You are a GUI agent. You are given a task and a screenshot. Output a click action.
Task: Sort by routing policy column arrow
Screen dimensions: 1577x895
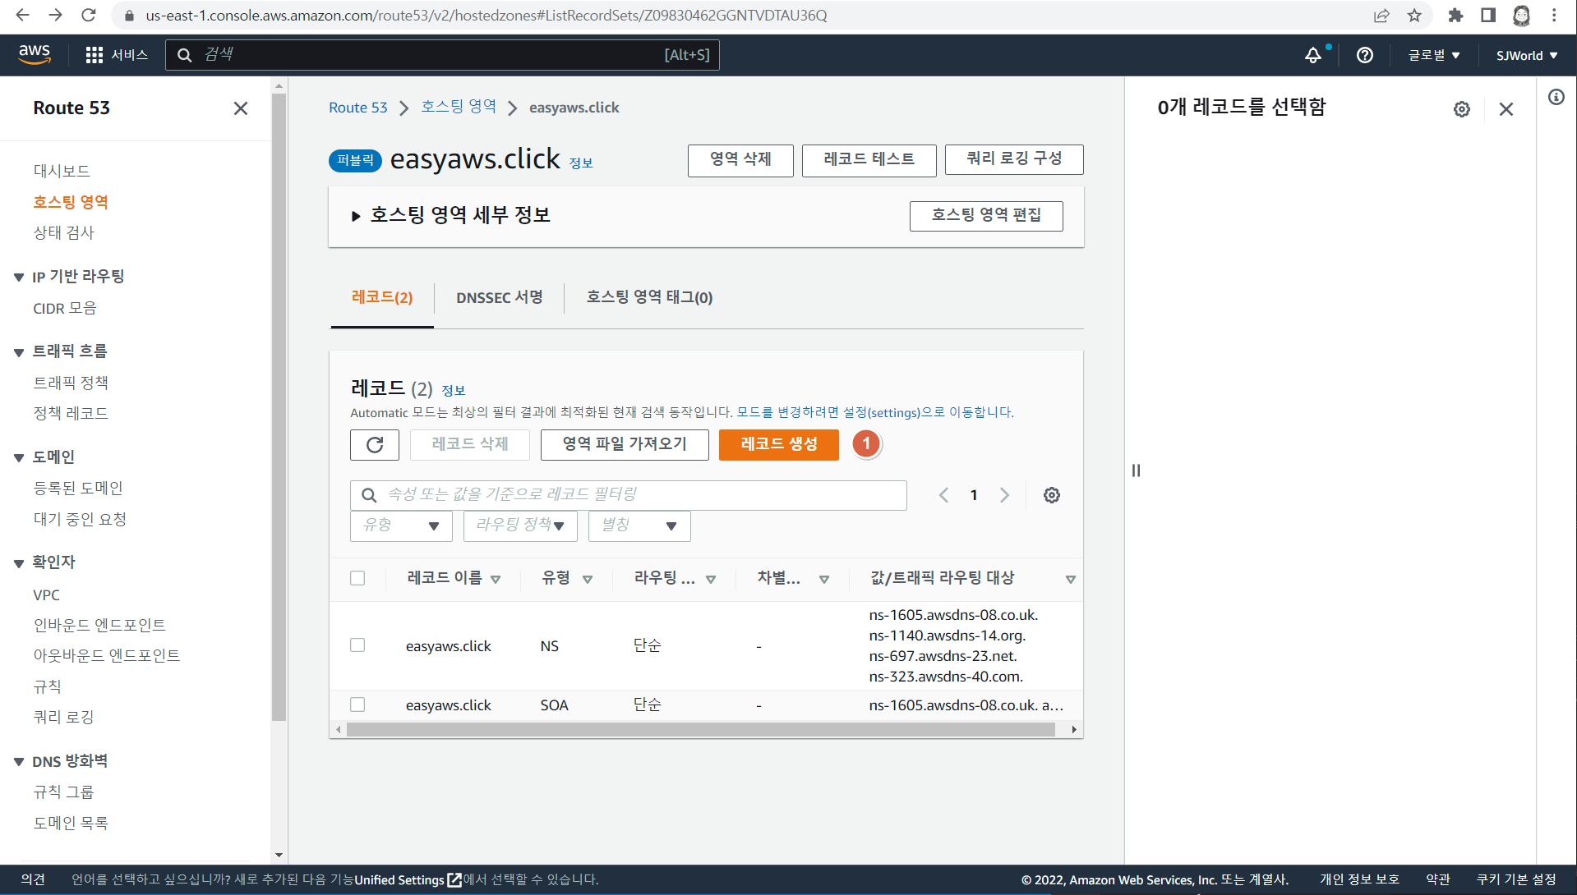(711, 579)
